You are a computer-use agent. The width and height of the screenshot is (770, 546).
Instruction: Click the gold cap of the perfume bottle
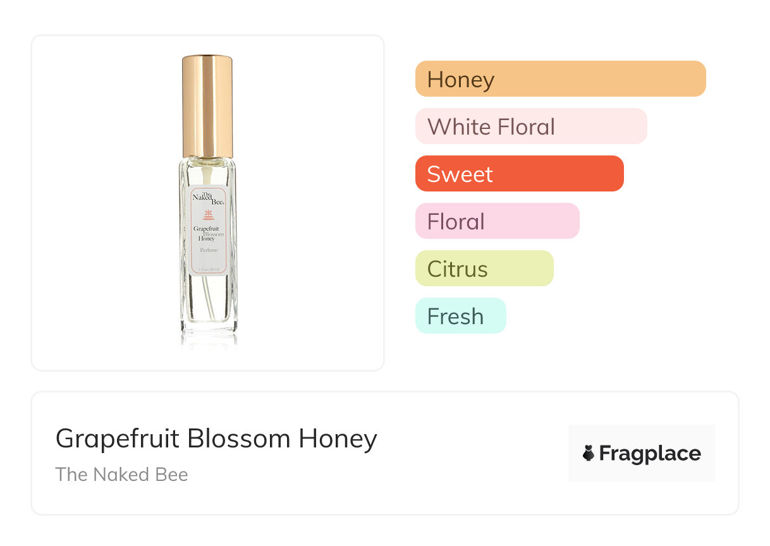coord(207,106)
